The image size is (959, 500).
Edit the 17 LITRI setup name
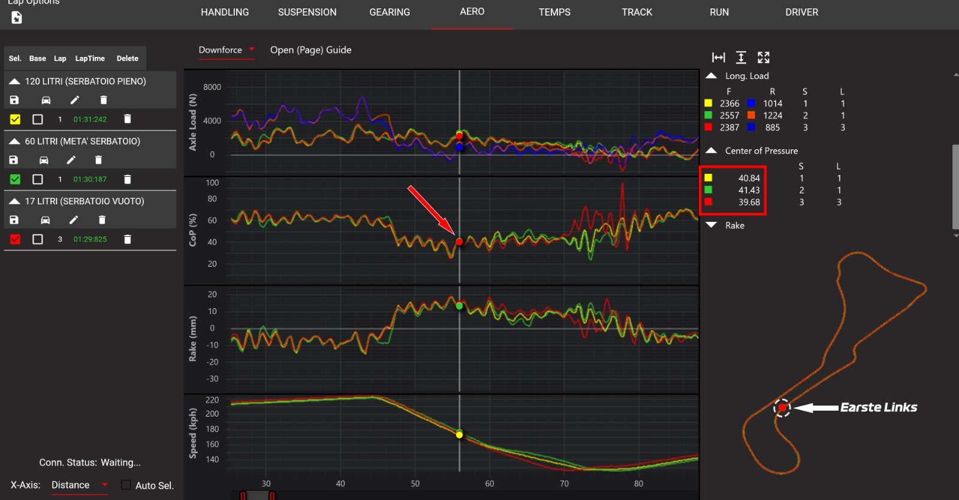coord(74,220)
